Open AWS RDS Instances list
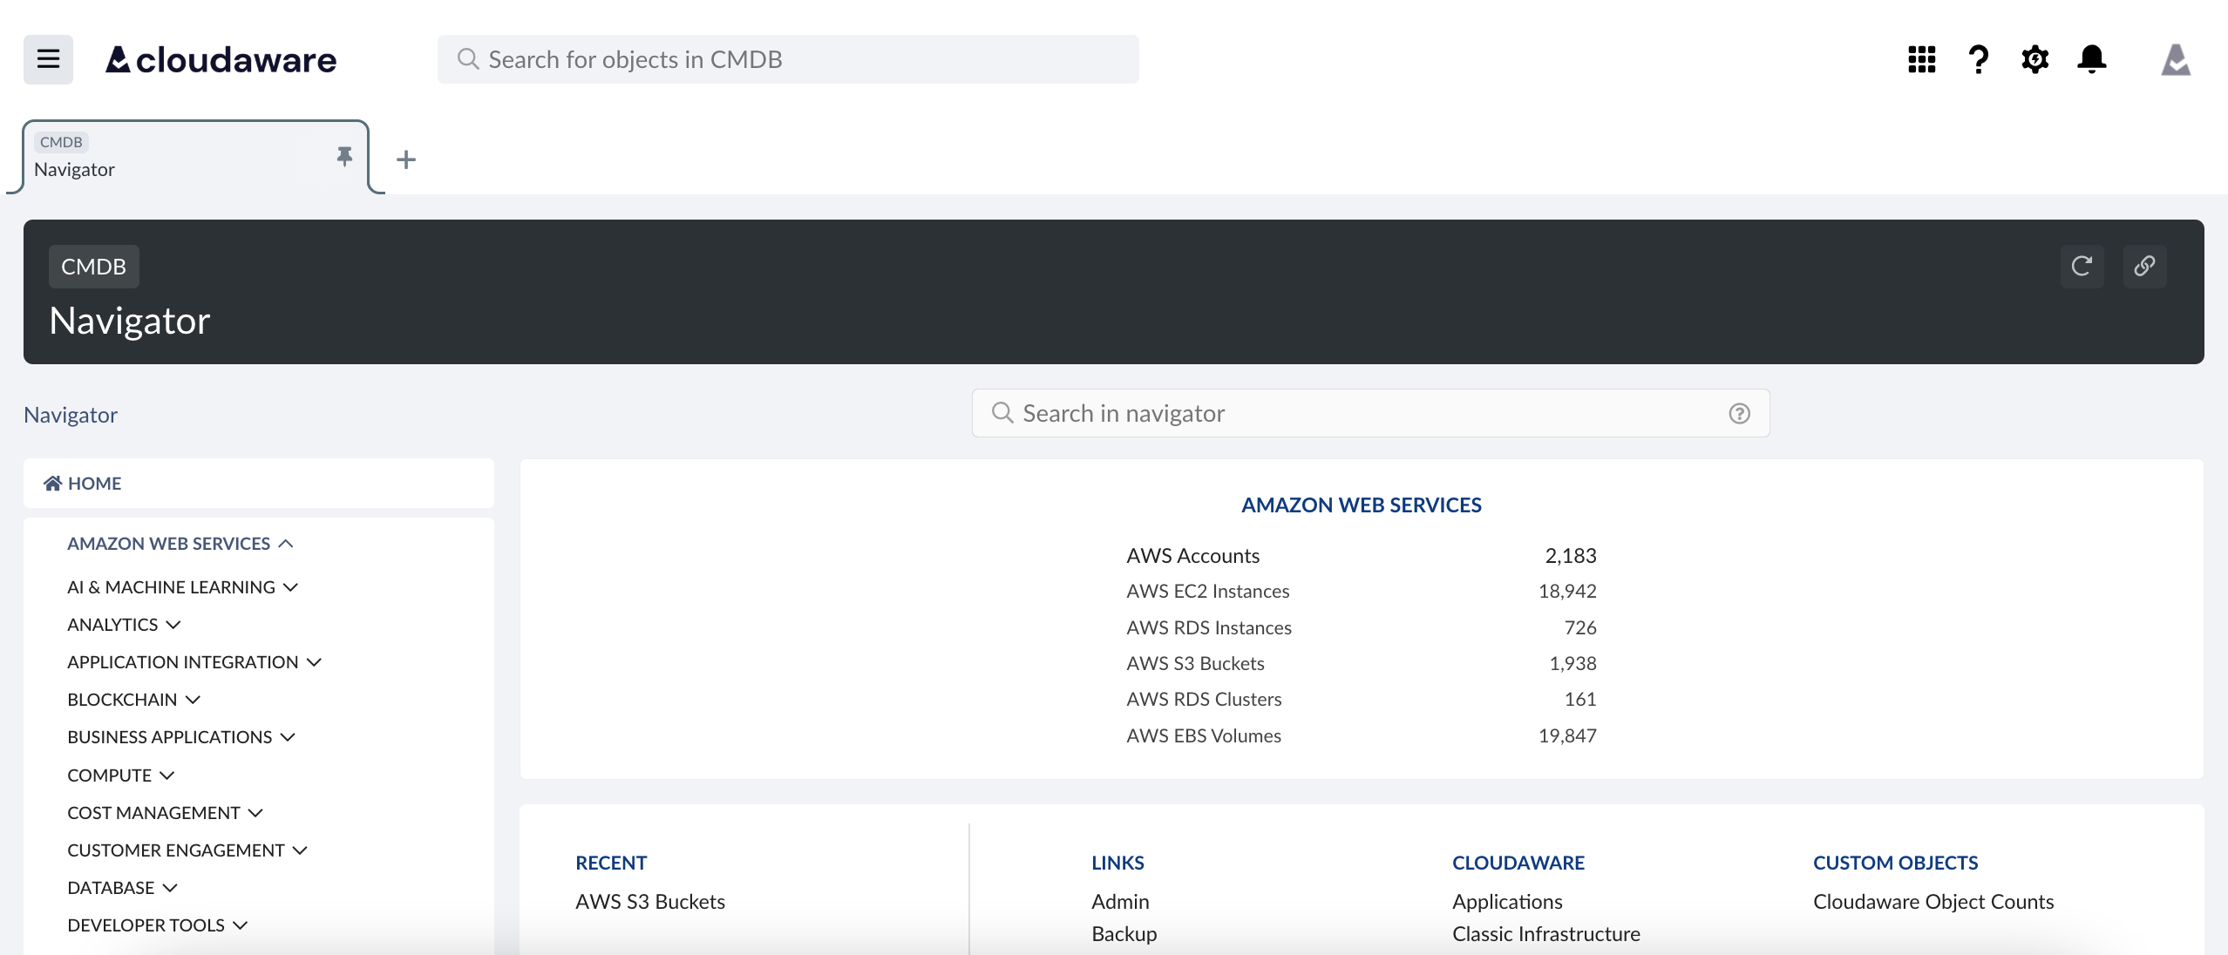Screen dimensions: 2228x955 [x=1208, y=628]
